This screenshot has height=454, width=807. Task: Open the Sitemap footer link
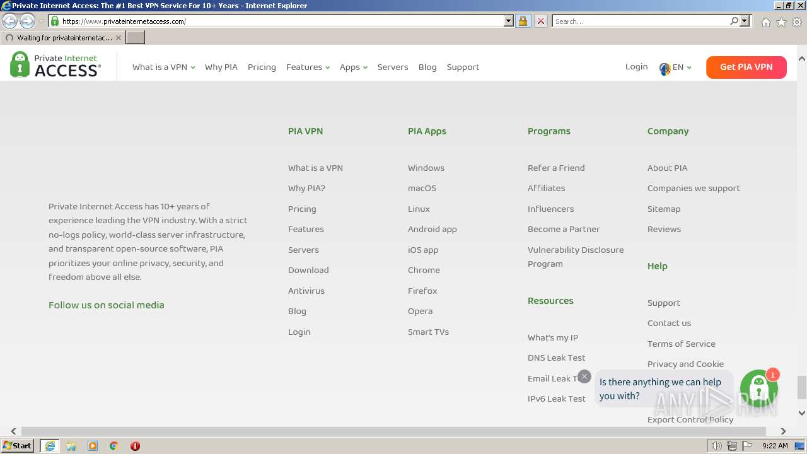pyautogui.click(x=664, y=209)
